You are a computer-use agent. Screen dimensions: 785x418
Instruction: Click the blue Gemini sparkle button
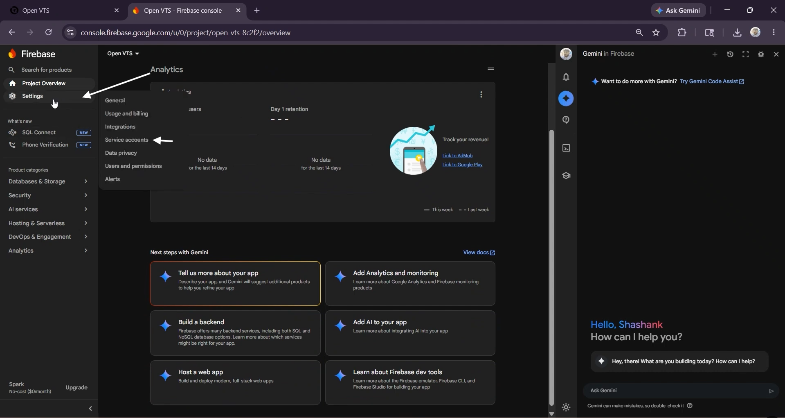click(566, 99)
